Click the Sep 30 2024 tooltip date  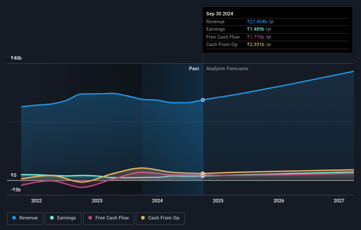(x=220, y=14)
